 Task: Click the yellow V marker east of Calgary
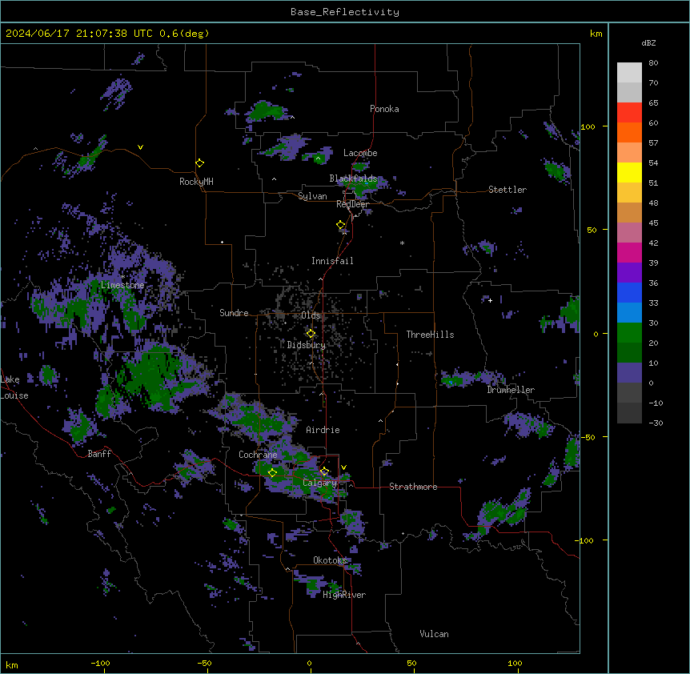343,467
